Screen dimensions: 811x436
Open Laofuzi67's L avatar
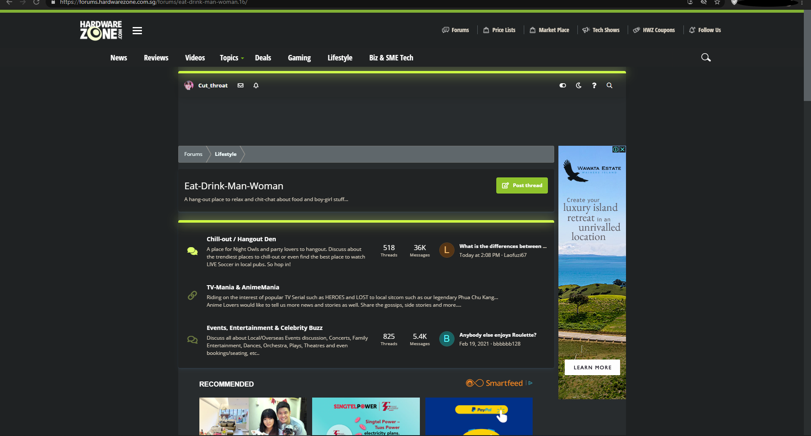(x=446, y=250)
